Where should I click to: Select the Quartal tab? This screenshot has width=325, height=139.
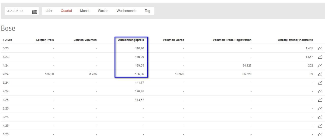[66, 11]
